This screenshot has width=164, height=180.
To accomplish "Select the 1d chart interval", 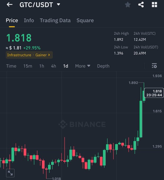I will tap(66, 66).
